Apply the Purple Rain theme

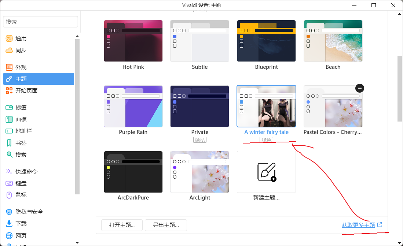click(133, 106)
